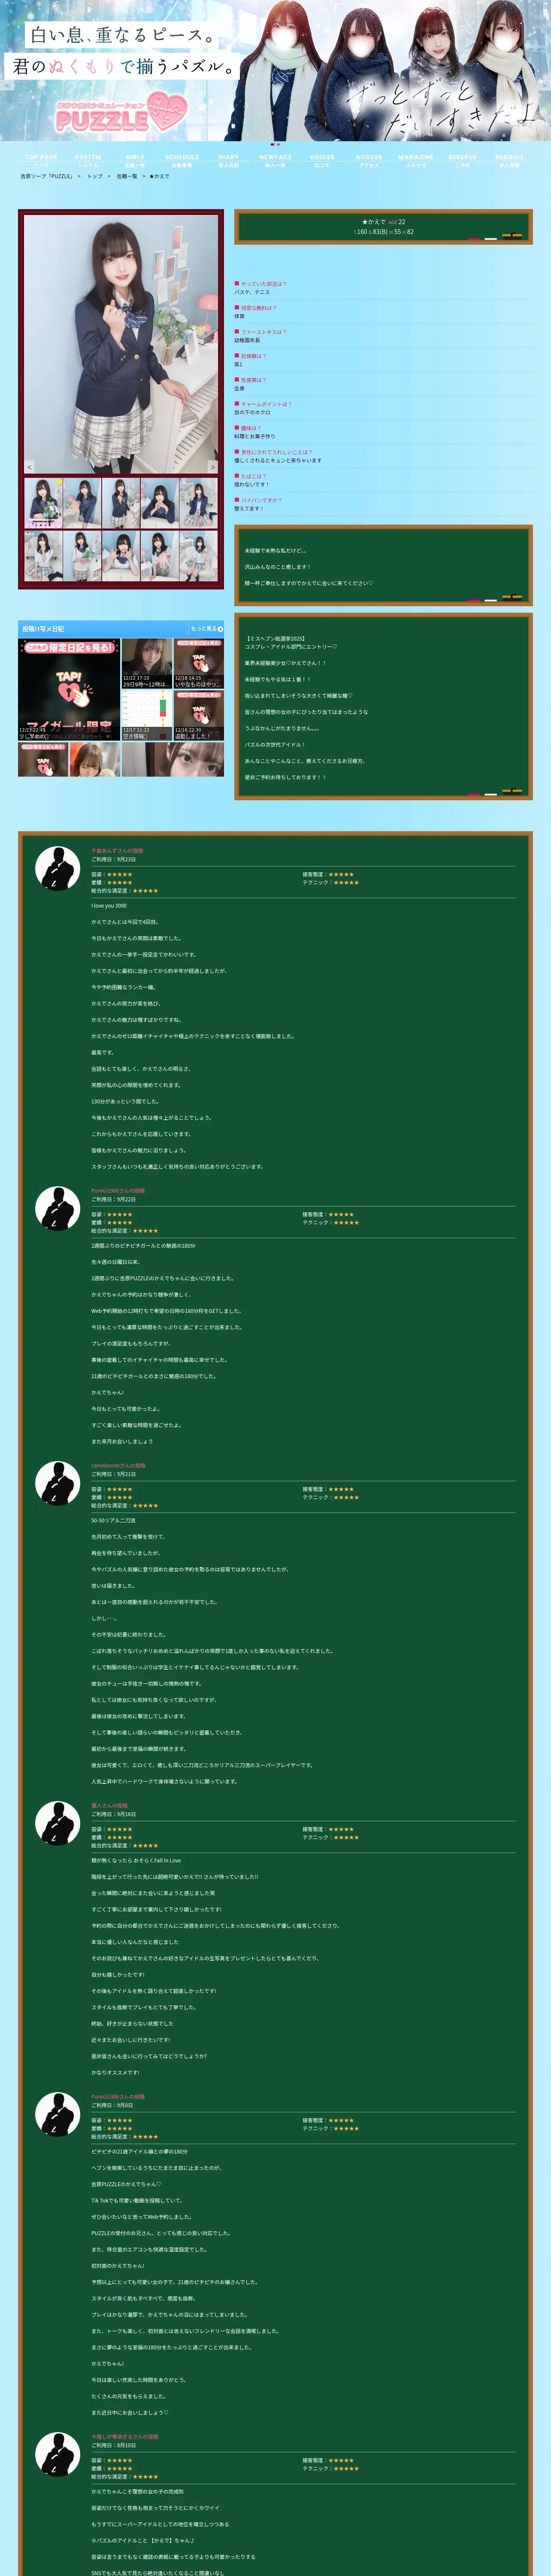Screen dimensions: 551x2576
Task: Select first thumbnail in bottom gallery row
Action: pyautogui.click(x=43, y=555)
